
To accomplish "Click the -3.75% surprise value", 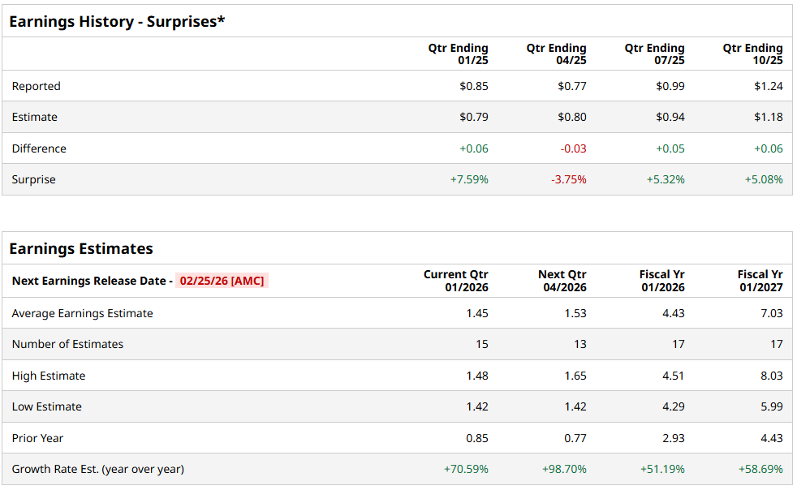I will [x=569, y=179].
